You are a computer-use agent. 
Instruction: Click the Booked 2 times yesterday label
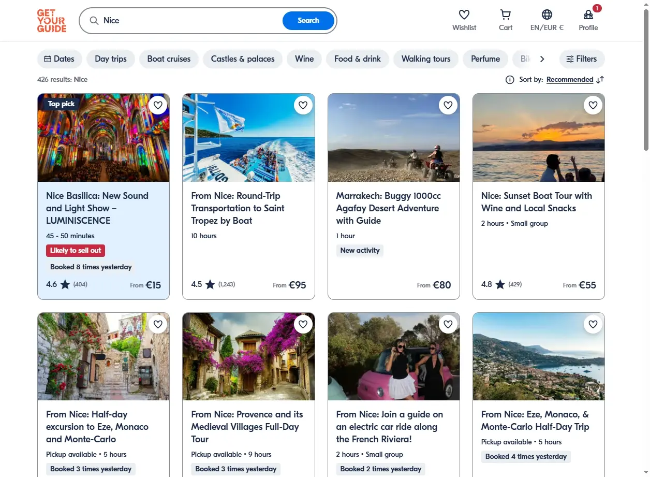(x=381, y=469)
